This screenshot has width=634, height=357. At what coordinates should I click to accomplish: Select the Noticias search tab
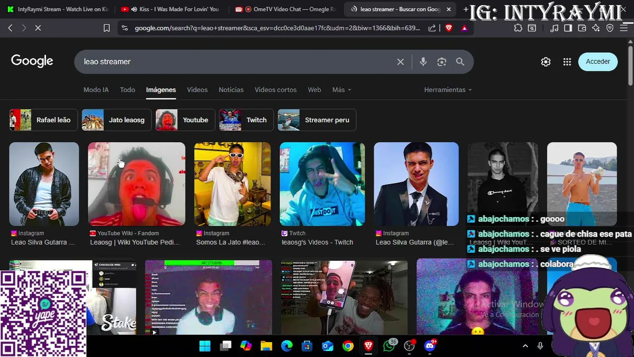[231, 90]
